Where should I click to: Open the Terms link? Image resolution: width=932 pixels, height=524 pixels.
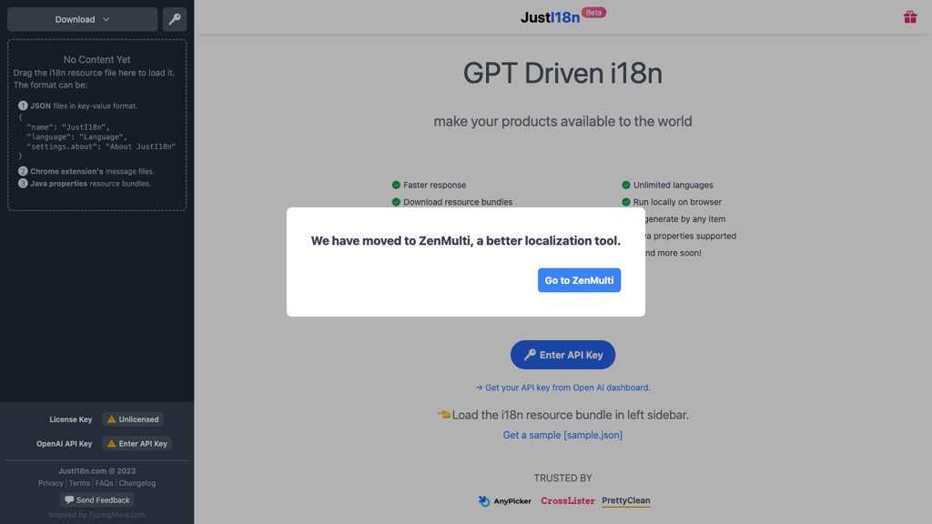[x=79, y=483]
